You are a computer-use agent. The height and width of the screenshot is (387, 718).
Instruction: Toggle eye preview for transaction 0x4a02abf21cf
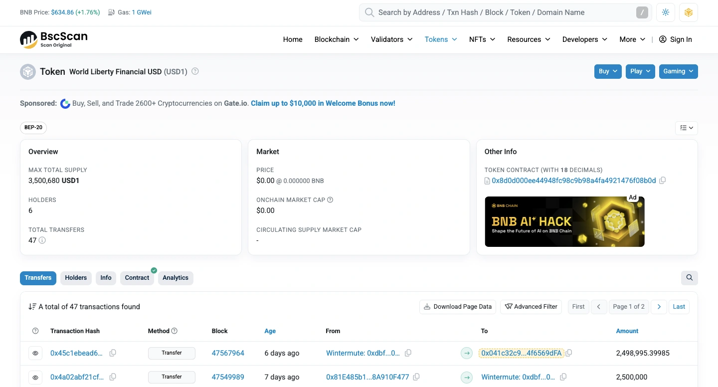click(x=35, y=378)
